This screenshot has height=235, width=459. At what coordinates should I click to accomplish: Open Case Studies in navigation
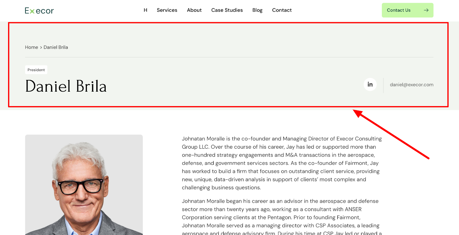[227, 10]
